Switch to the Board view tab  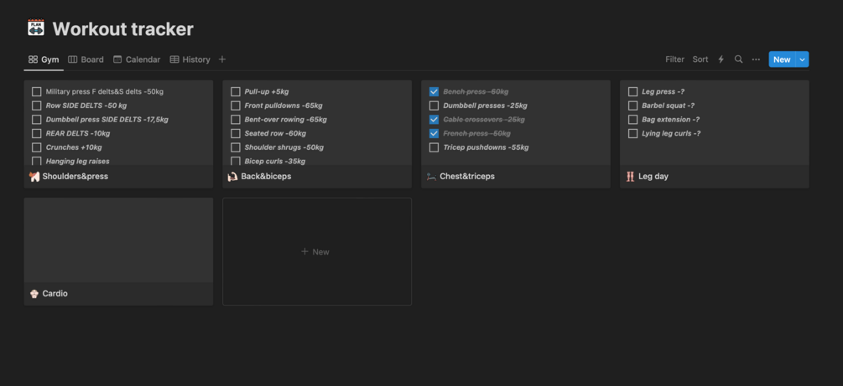pyautogui.click(x=86, y=59)
